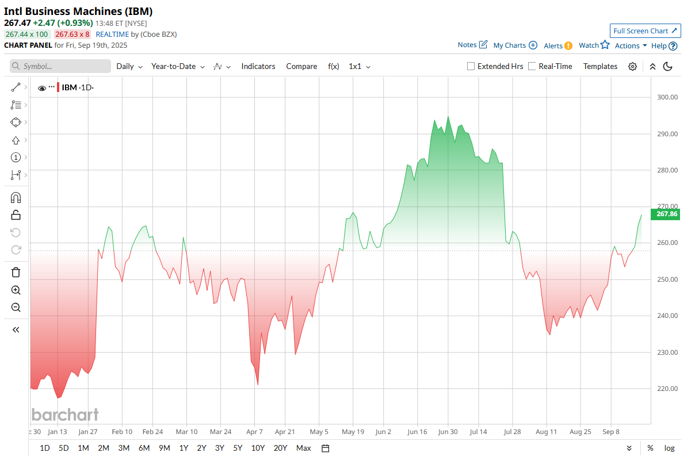Tick the Real-Time checkbox
Image resolution: width=695 pixels, height=468 pixels.
pos(532,66)
